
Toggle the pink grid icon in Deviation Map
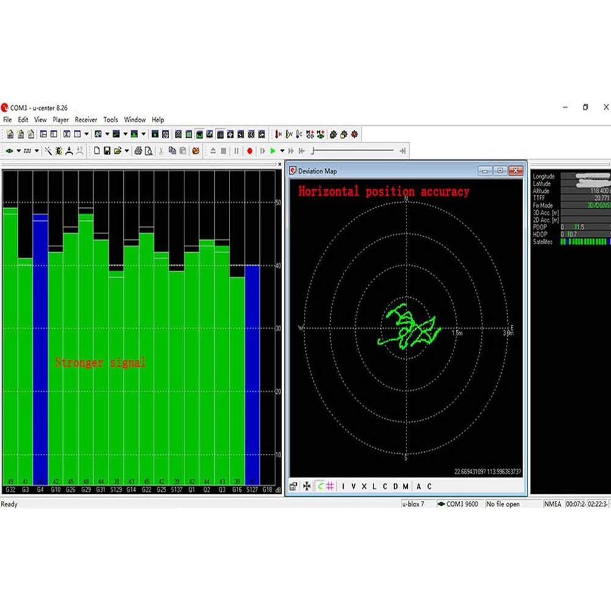pyautogui.click(x=330, y=486)
